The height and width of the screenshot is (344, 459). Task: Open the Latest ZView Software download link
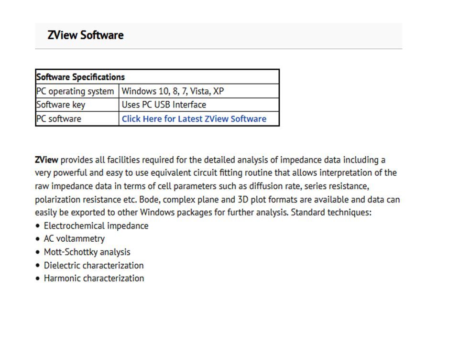coord(194,119)
